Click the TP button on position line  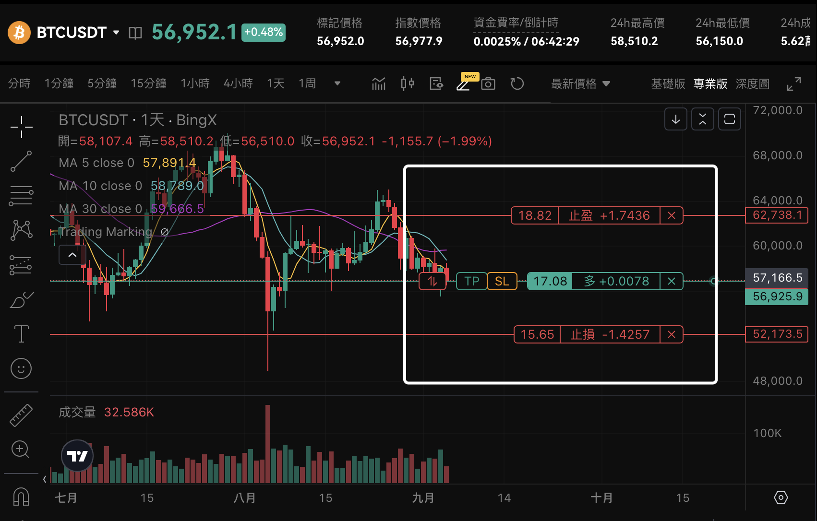pos(471,281)
